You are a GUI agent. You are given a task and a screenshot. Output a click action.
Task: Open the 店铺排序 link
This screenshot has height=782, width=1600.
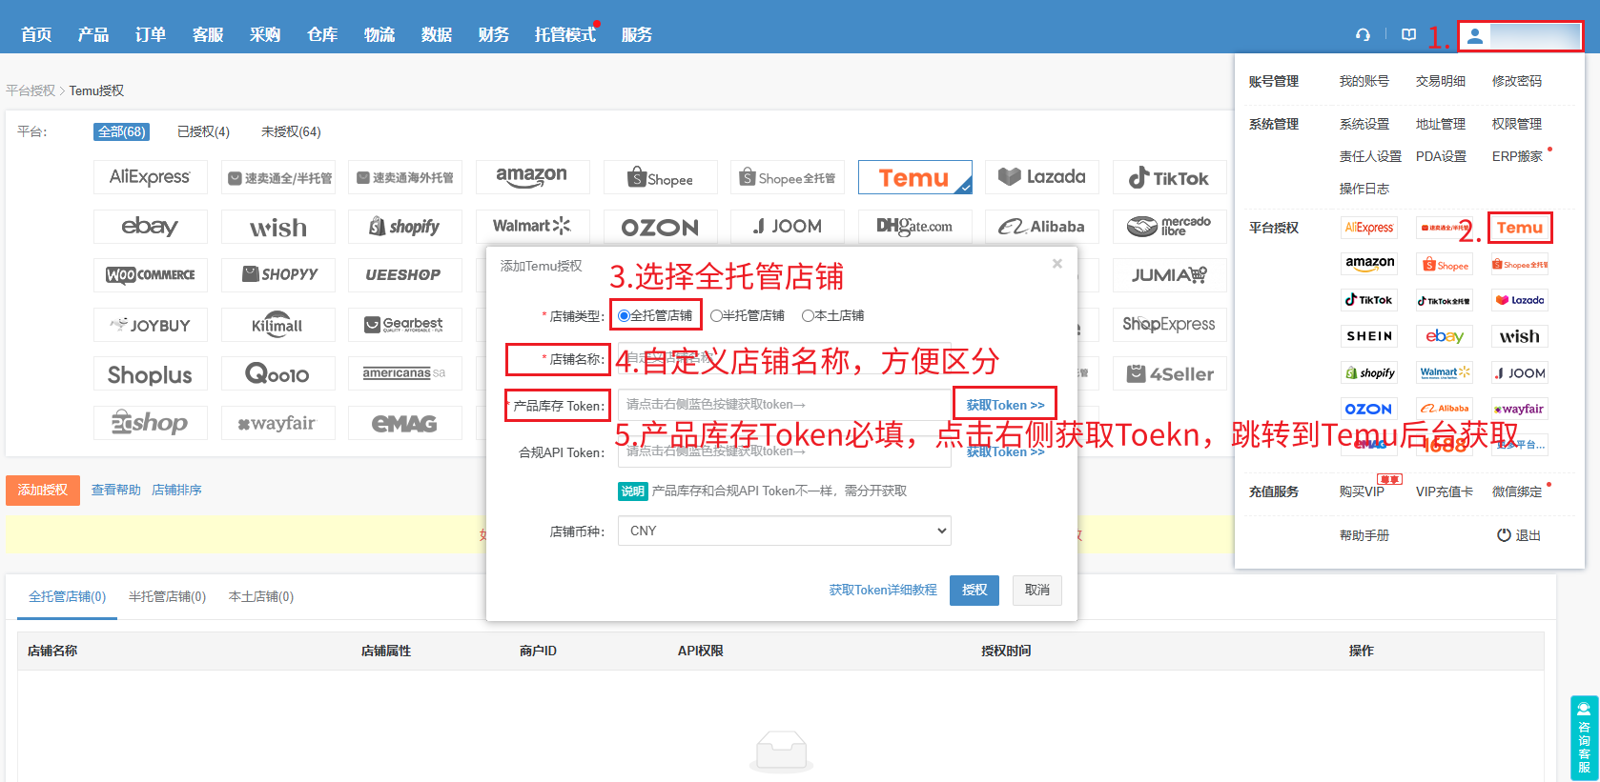177,491
